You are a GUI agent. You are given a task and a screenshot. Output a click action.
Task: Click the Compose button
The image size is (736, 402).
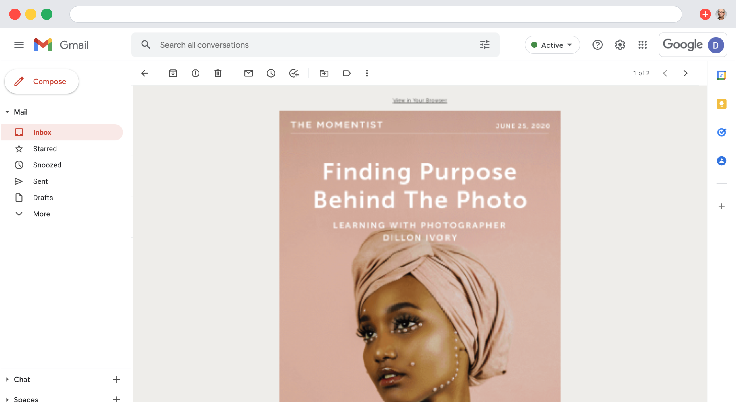tap(42, 82)
